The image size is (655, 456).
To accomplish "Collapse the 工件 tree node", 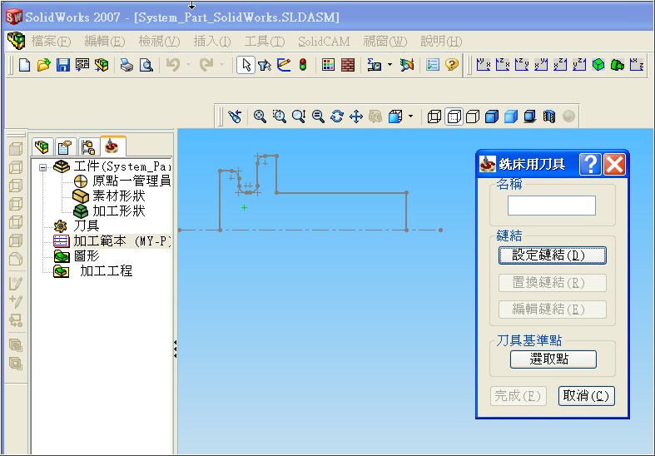I will (x=43, y=167).
